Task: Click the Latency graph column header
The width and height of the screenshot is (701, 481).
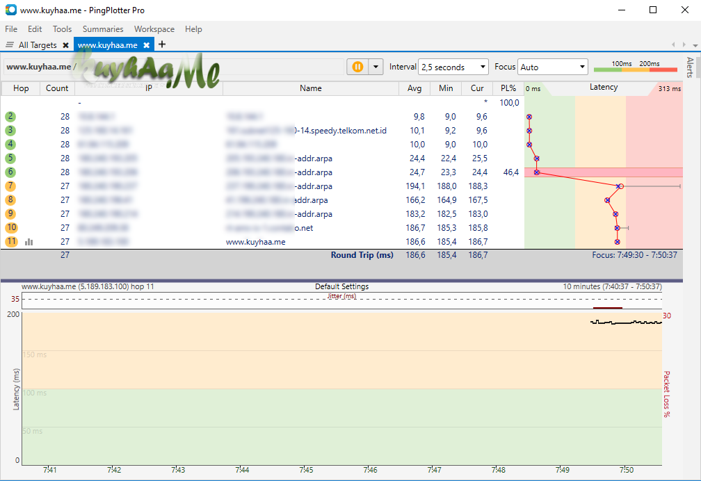Action: [x=604, y=88]
